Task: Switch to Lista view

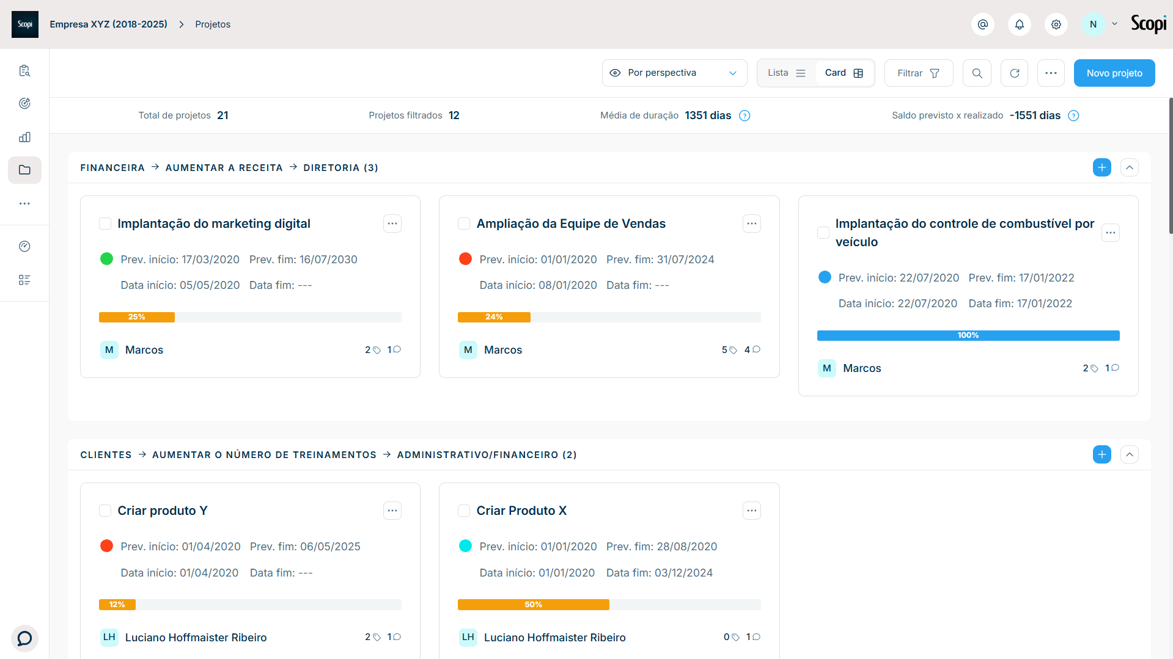Action: (x=786, y=73)
